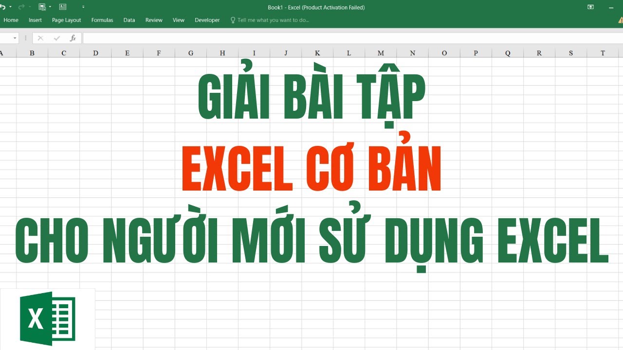This screenshot has height=350, width=623.
Task: Open dropdown arrow beside the table-grid icon
Action: point(51,7)
